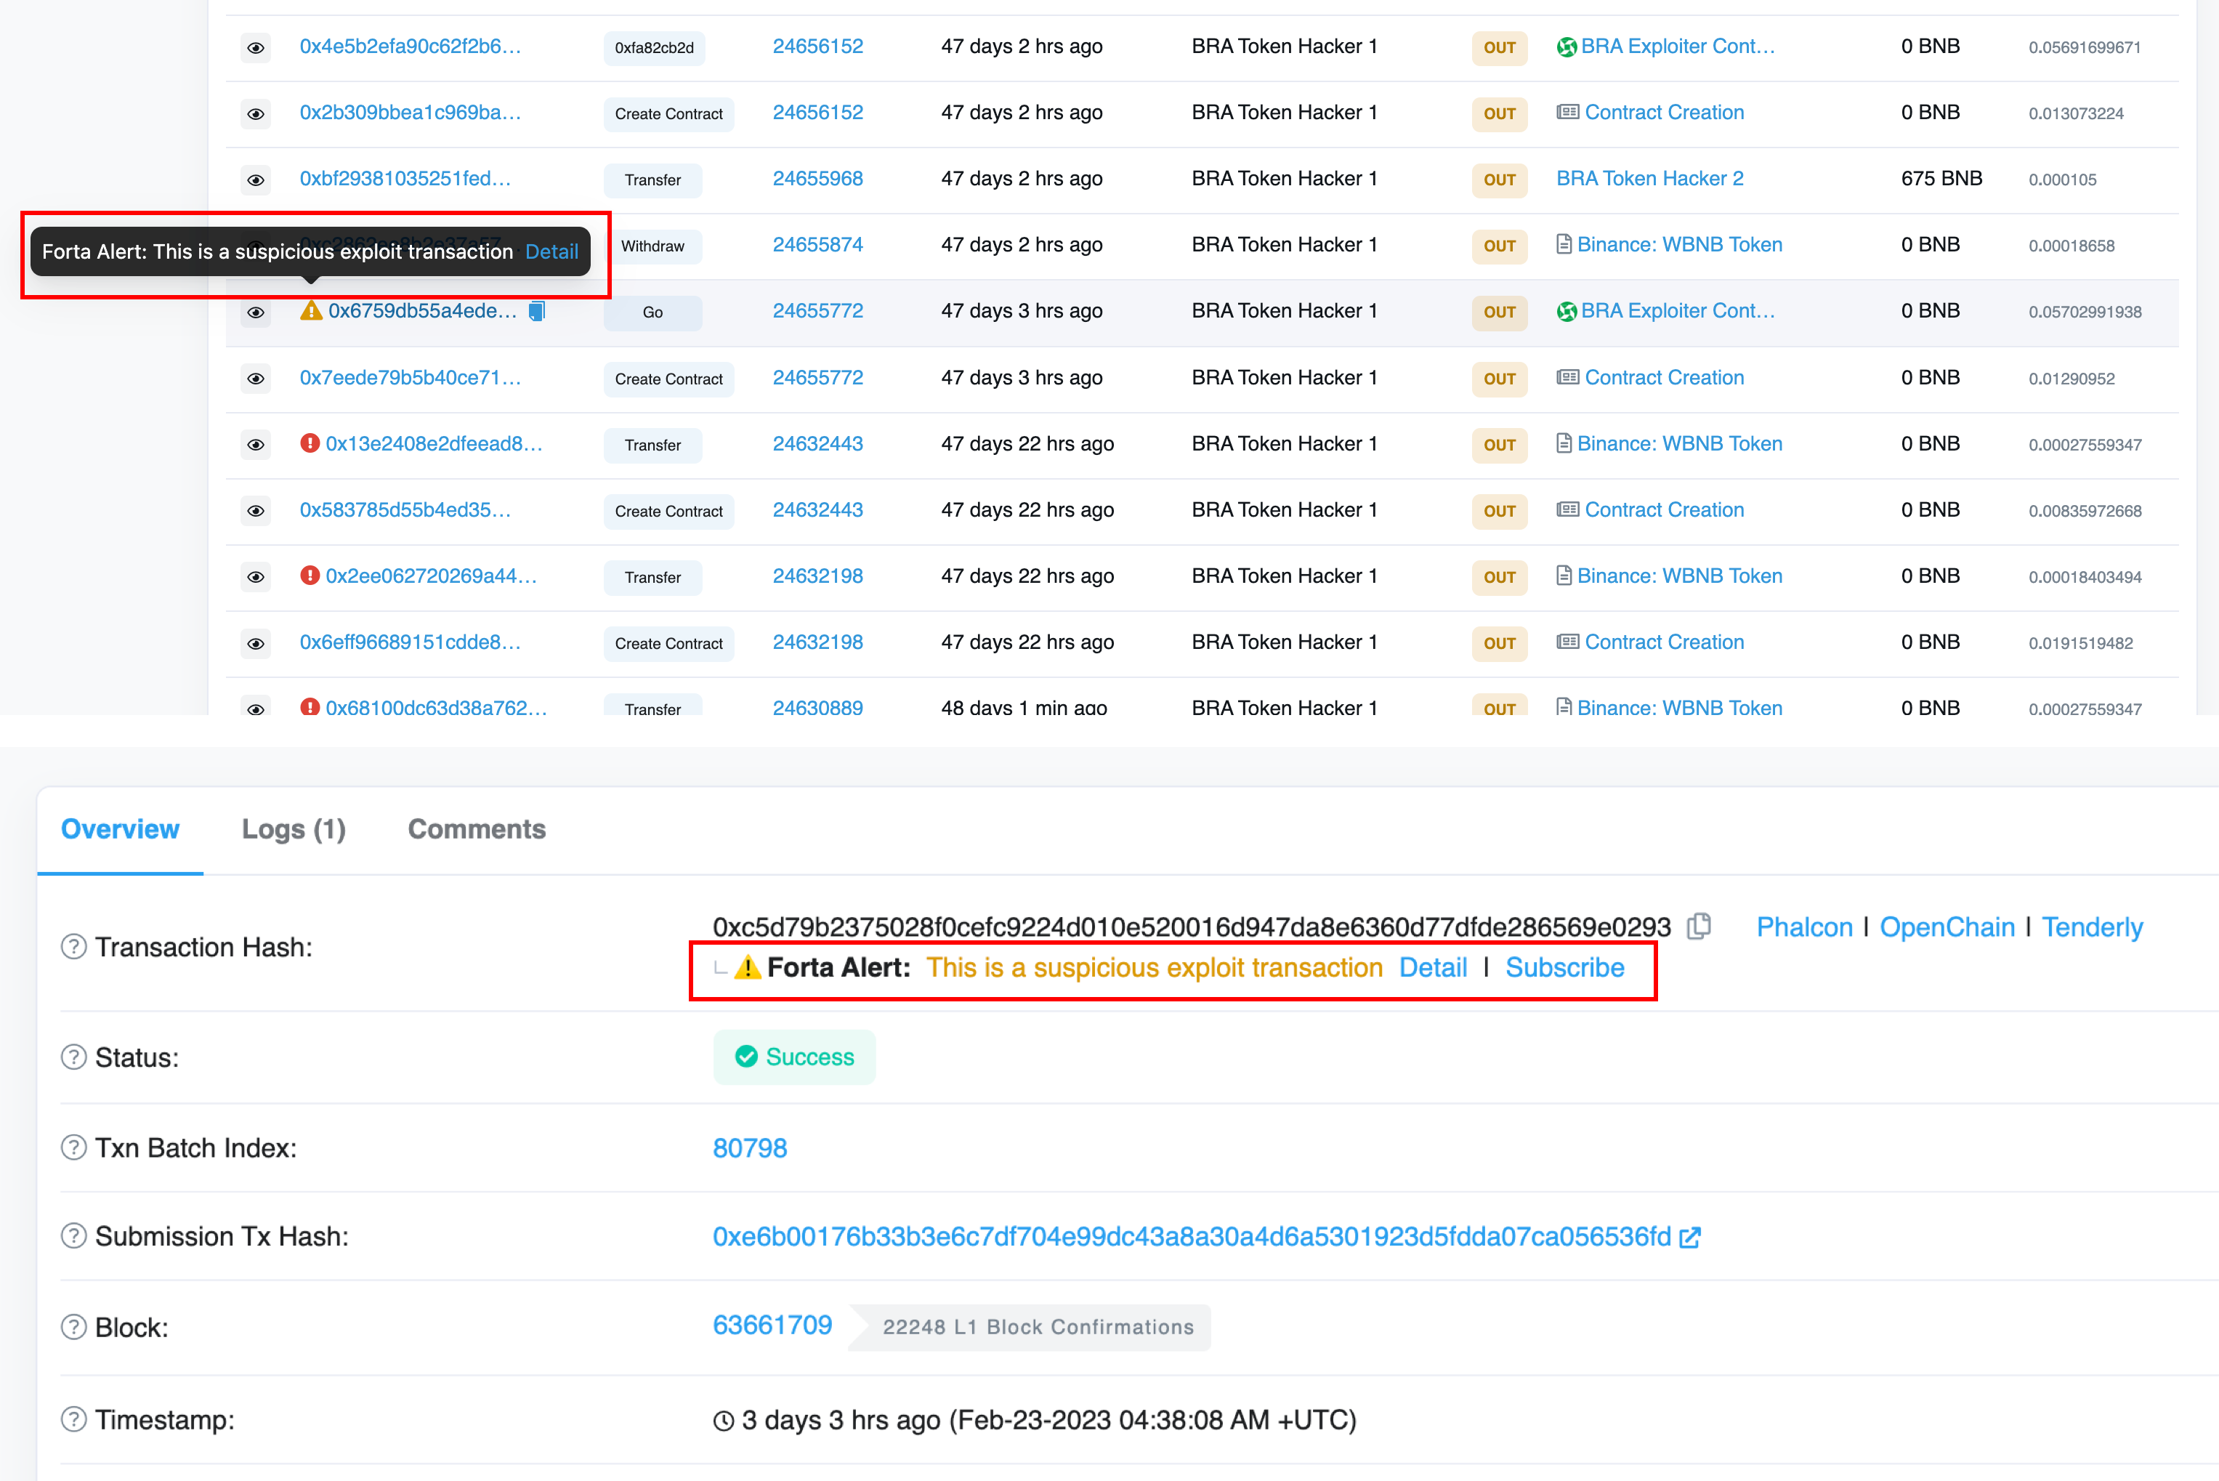This screenshot has width=2219, height=1481.
Task: Open transaction in Phalcon
Action: [x=1804, y=927]
